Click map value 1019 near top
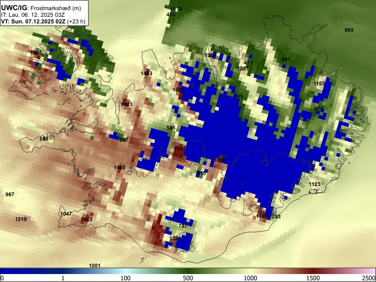The image size is (376, 282). click(176, 9)
